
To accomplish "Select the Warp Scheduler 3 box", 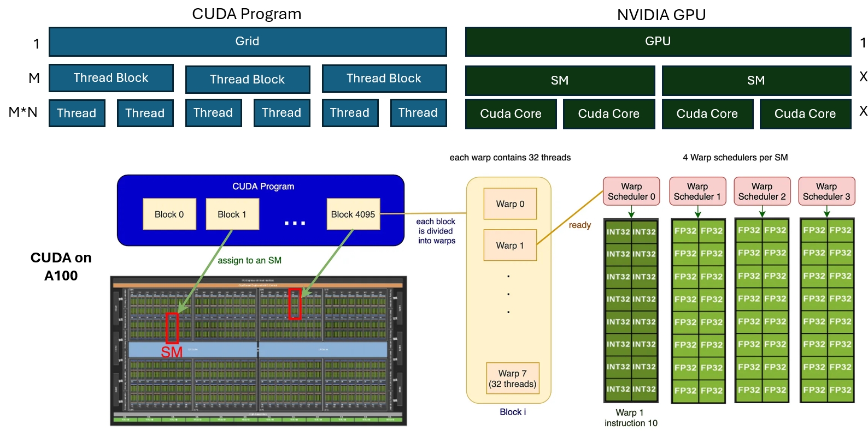I will tap(826, 191).
